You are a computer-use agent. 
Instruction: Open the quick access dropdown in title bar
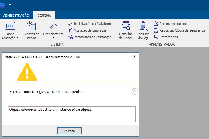[10, 5]
